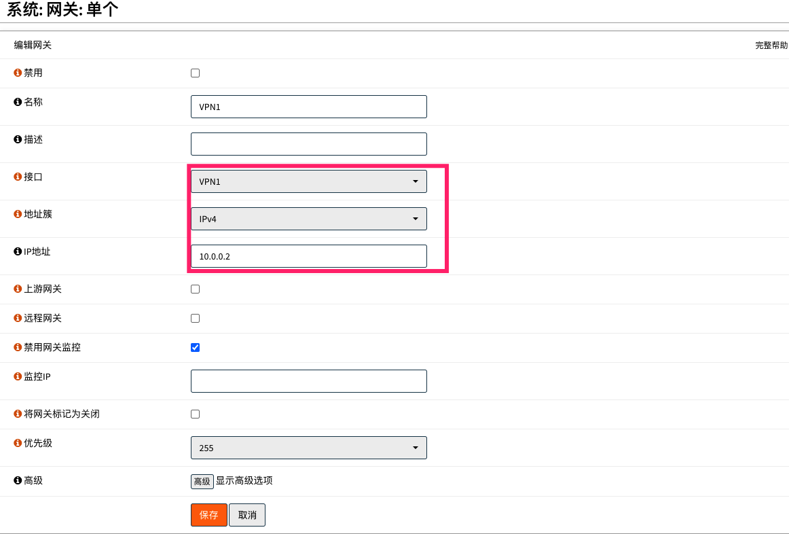Tick the 远程网关 checkbox
Image resolution: width=789 pixels, height=534 pixels.
point(195,319)
